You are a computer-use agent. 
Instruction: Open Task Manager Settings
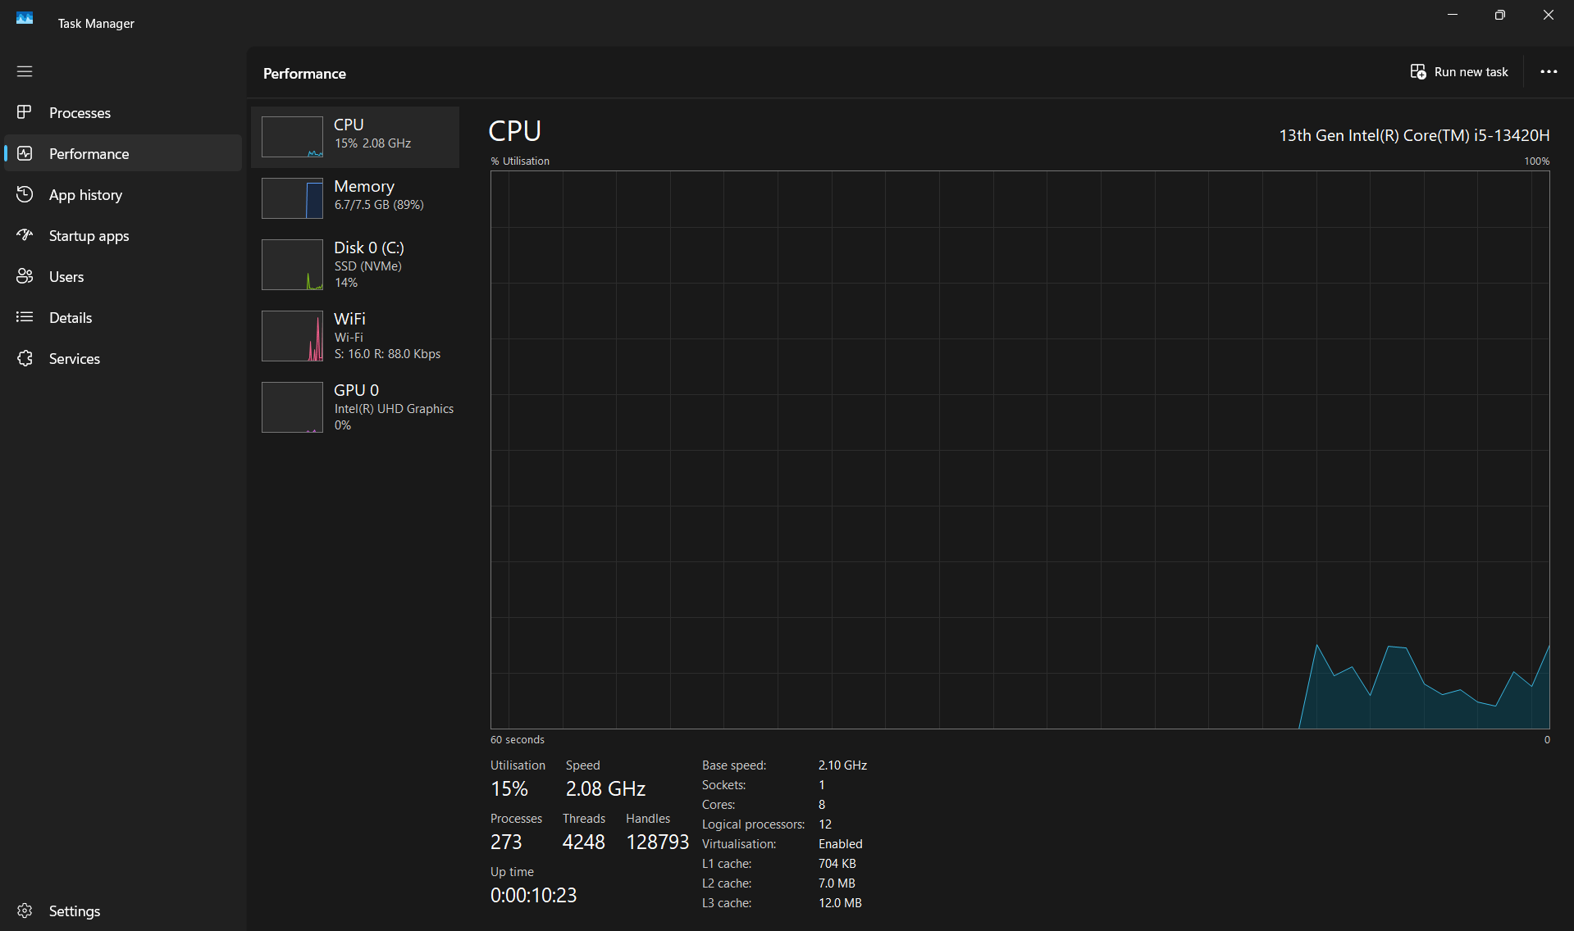click(123, 911)
